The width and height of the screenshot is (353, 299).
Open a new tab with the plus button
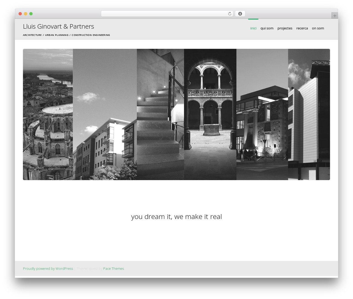coord(335,16)
